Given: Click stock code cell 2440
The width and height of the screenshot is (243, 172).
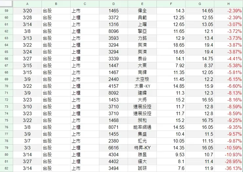Looking at the screenshot, I should click(114, 79).
